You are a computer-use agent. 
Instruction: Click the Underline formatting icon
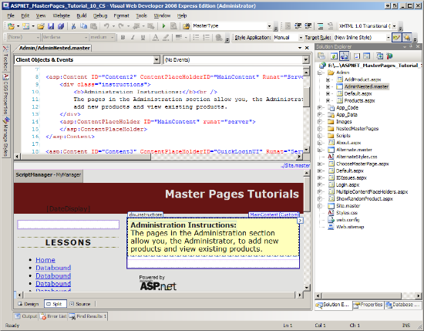143,37
